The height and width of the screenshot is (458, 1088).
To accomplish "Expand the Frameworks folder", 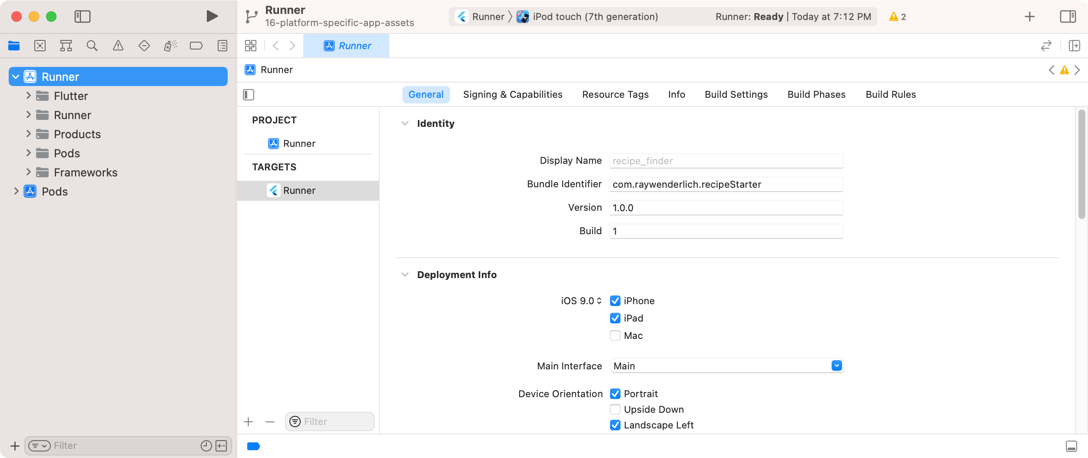I will point(28,172).
